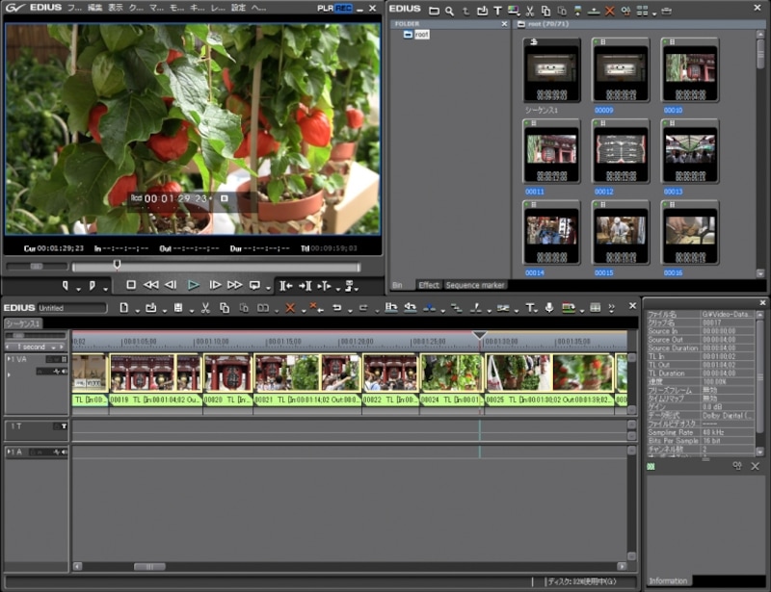Open the voice-over microphone tool
Viewport: 771px width, 592px height.
tap(549, 308)
